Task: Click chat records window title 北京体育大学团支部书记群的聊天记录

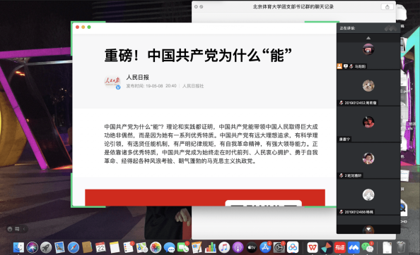Action: [293, 6]
